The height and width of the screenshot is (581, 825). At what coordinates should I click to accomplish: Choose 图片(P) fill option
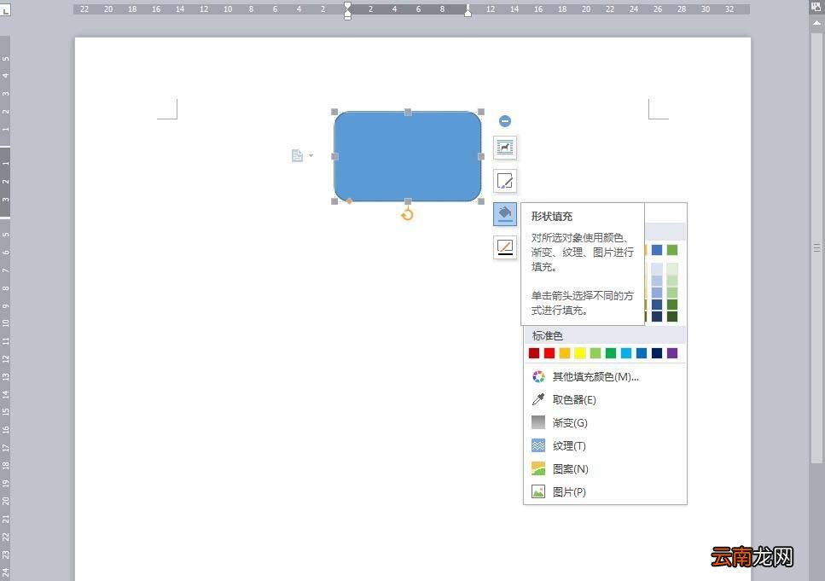click(605, 492)
